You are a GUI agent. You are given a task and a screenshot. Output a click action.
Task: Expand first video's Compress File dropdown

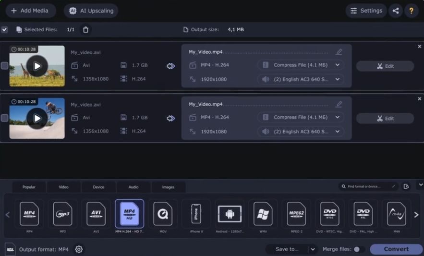point(338,65)
